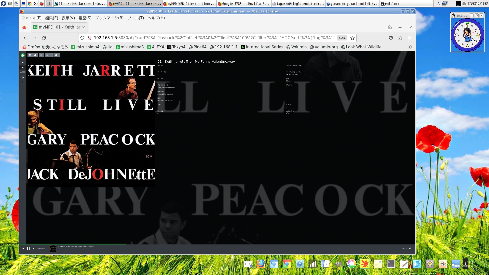Open the Volumio bookmark link
The image size is (489, 275).
pos(296,47)
